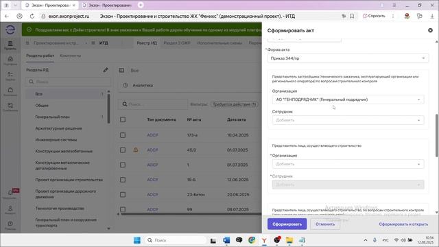Open Word from the taskbar
439x247 pixels.
click(x=226, y=240)
